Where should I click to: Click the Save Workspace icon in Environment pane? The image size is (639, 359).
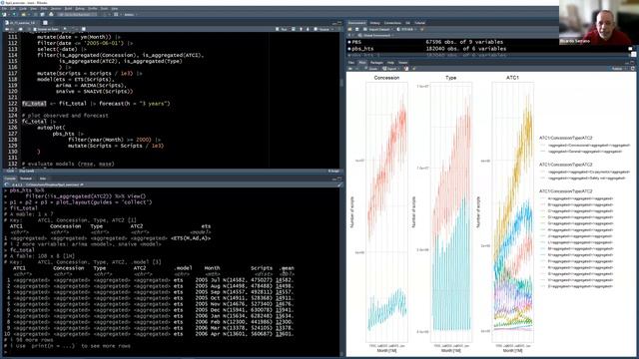357,29
